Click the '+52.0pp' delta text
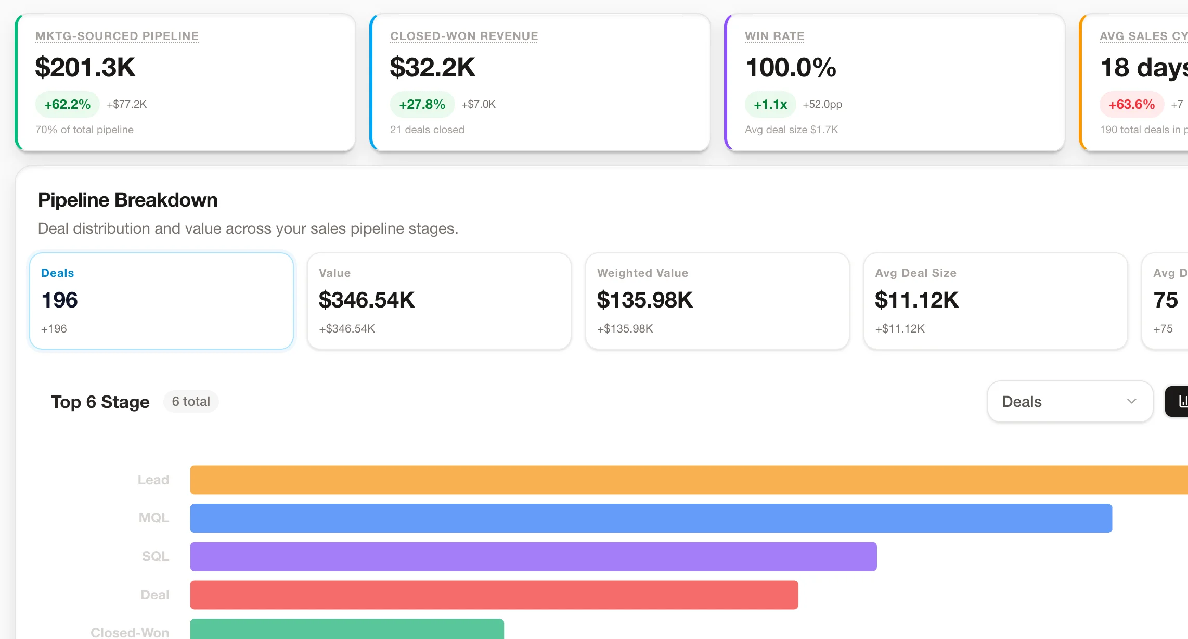 [822, 104]
